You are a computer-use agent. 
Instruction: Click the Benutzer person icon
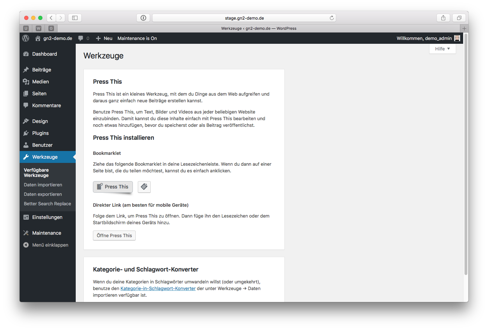[x=26, y=145]
